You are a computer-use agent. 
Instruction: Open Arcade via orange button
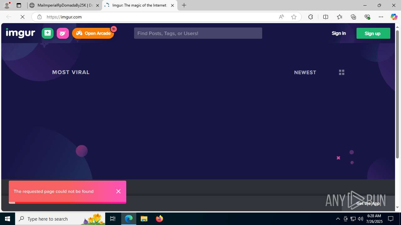pos(93,33)
